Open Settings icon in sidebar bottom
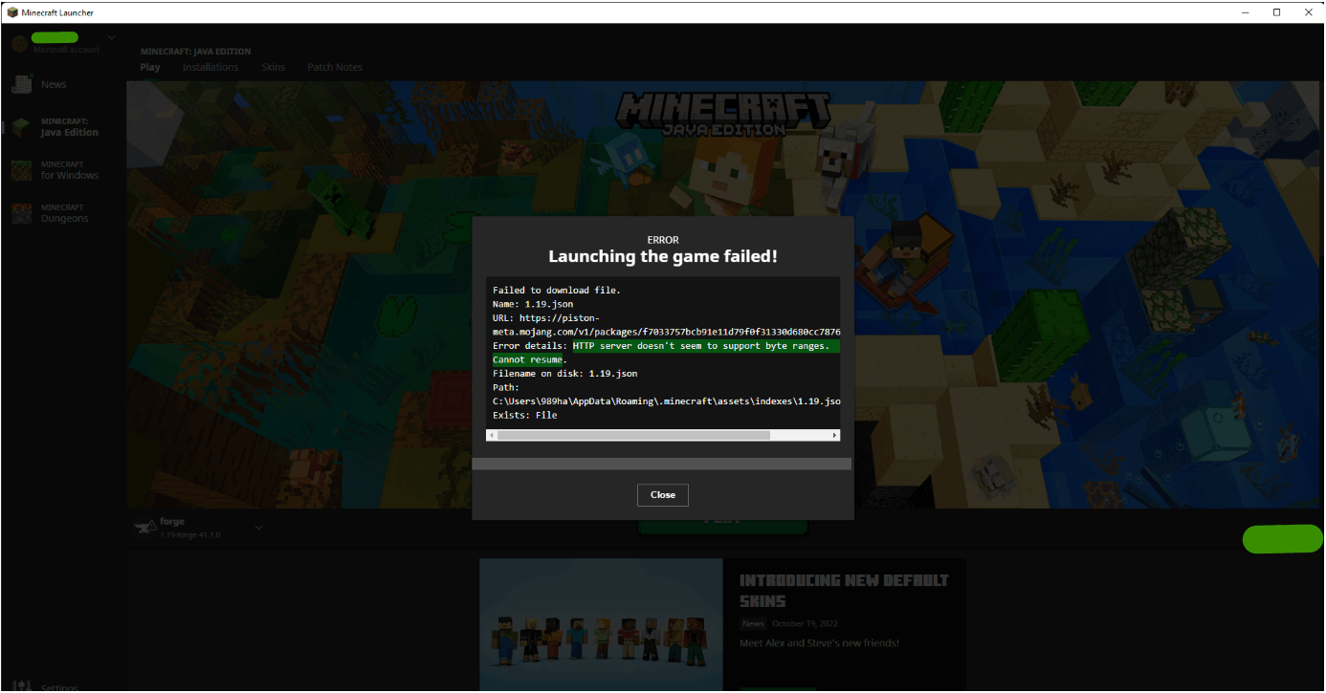The image size is (1326, 693). (x=22, y=686)
